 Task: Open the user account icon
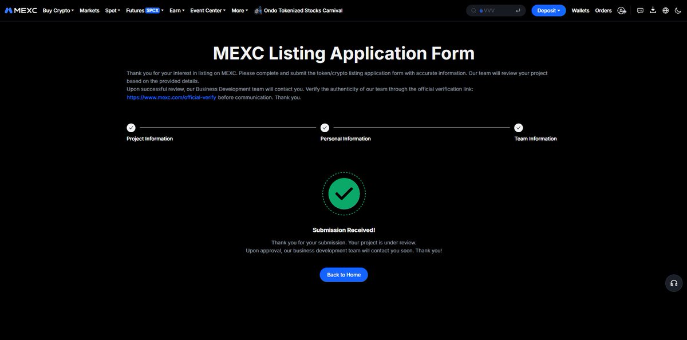(x=622, y=10)
